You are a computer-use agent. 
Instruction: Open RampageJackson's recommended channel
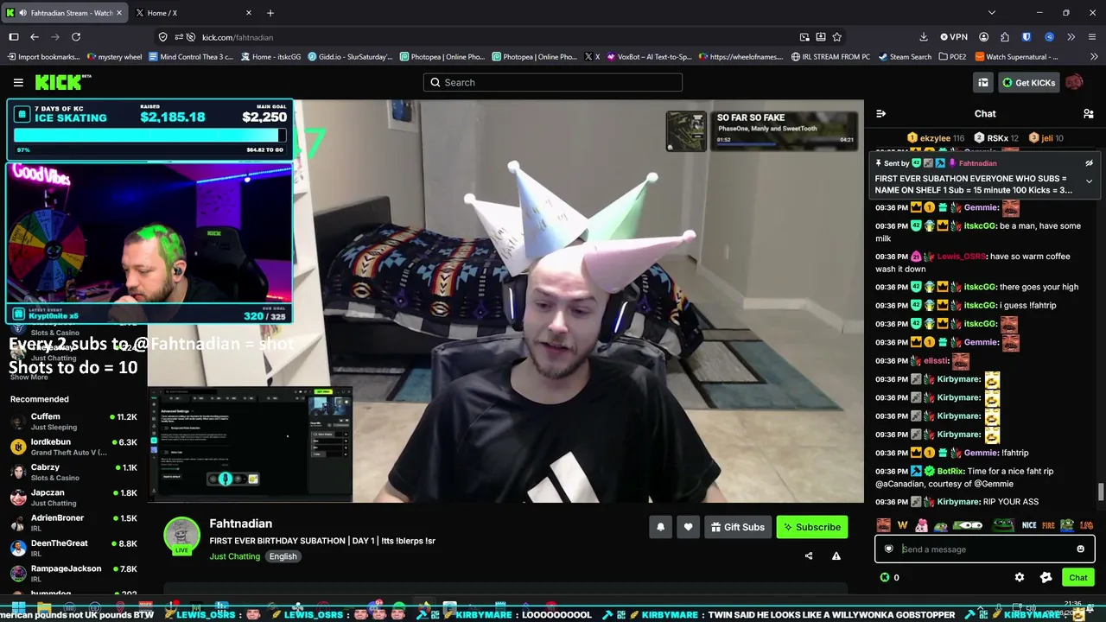tap(73, 574)
